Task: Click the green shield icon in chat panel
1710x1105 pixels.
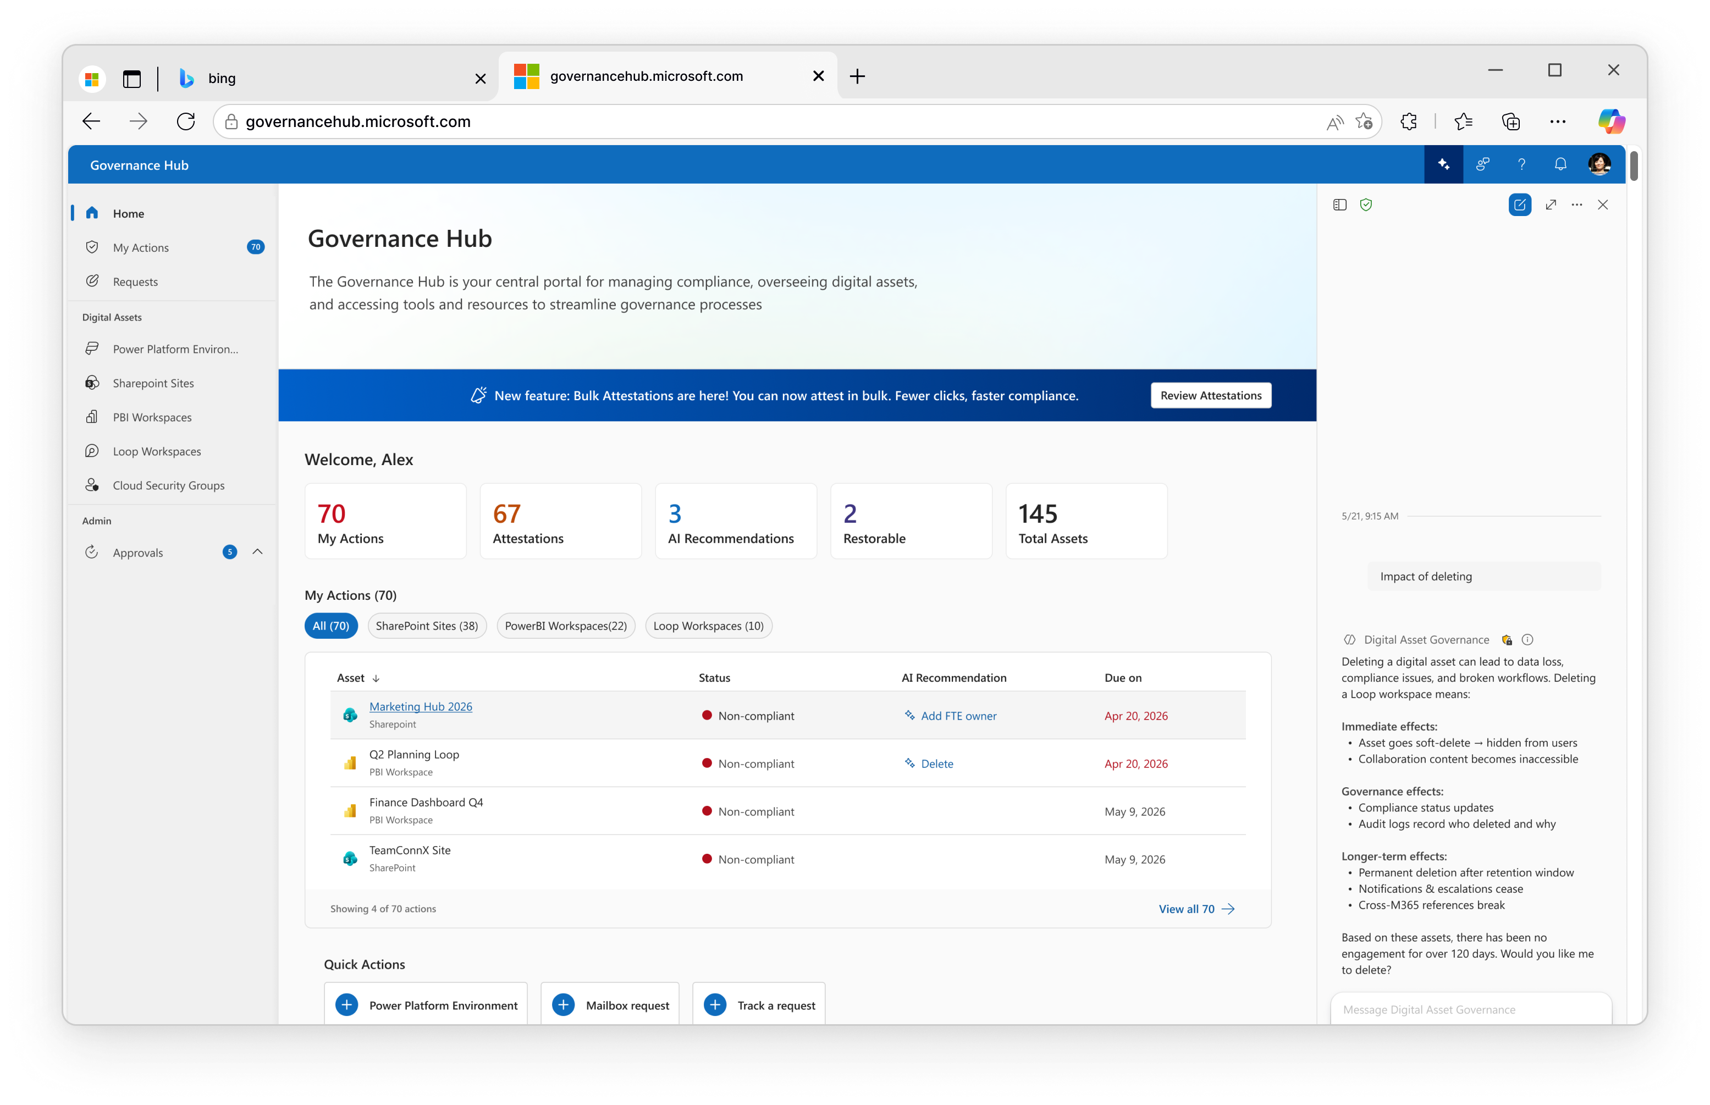Action: (x=1366, y=205)
